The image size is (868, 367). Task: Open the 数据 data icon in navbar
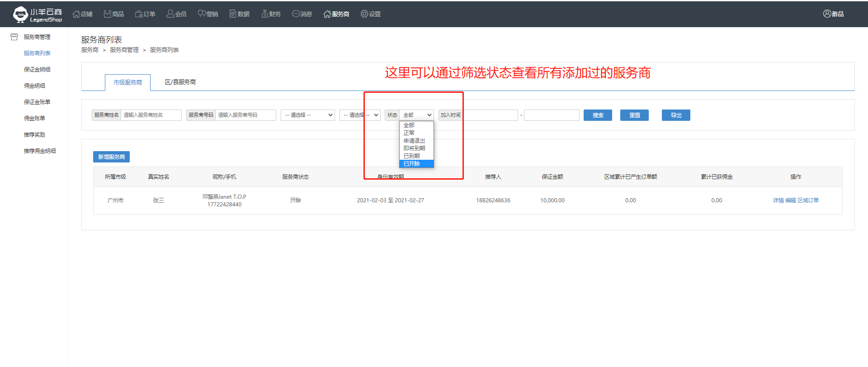233,14
